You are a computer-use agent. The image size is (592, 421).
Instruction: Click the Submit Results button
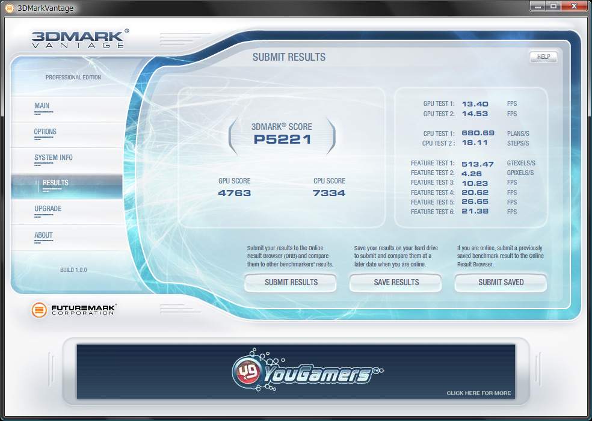tap(291, 283)
